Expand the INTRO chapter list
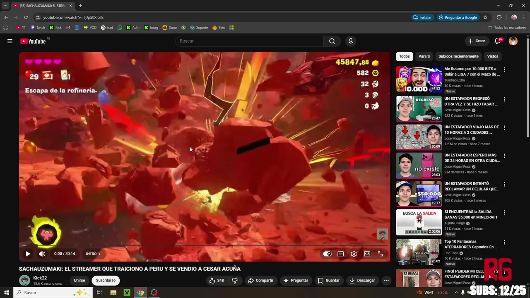 pyautogui.click(x=93, y=254)
